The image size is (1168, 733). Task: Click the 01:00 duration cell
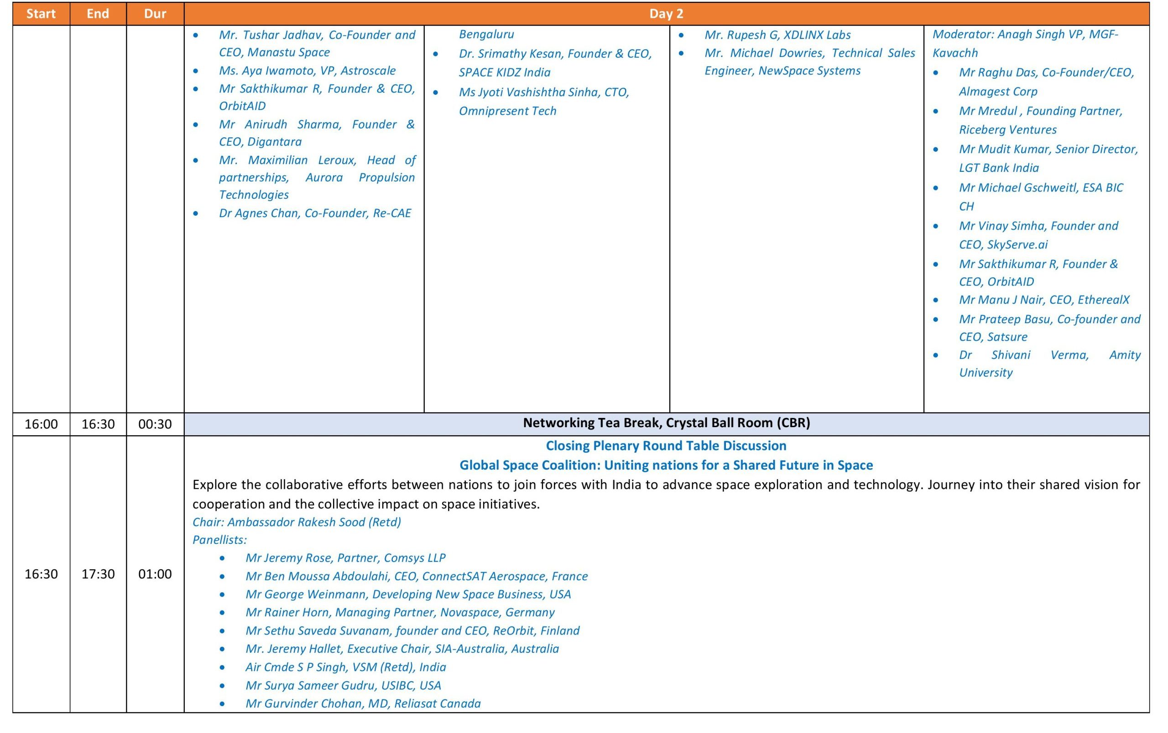tap(155, 574)
